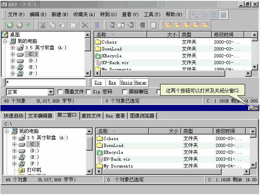
Task: Check the 跟踪解压 checkbox
Action: (x=125, y=92)
